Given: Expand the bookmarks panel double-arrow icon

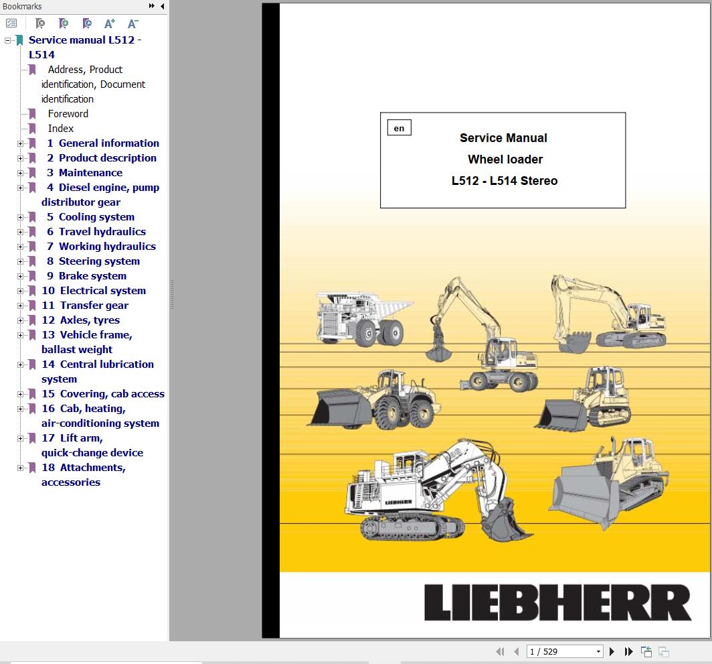Looking at the screenshot, I should click(152, 6).
